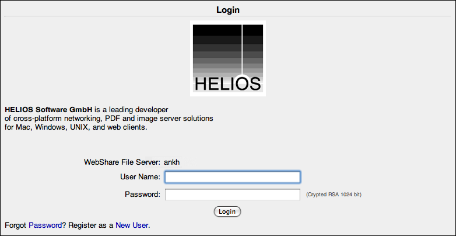Screen dimensions: 456x236
Task: Click the text "for Mac, Windows, UNIX, and web clients."
Action: click(76, 127)
